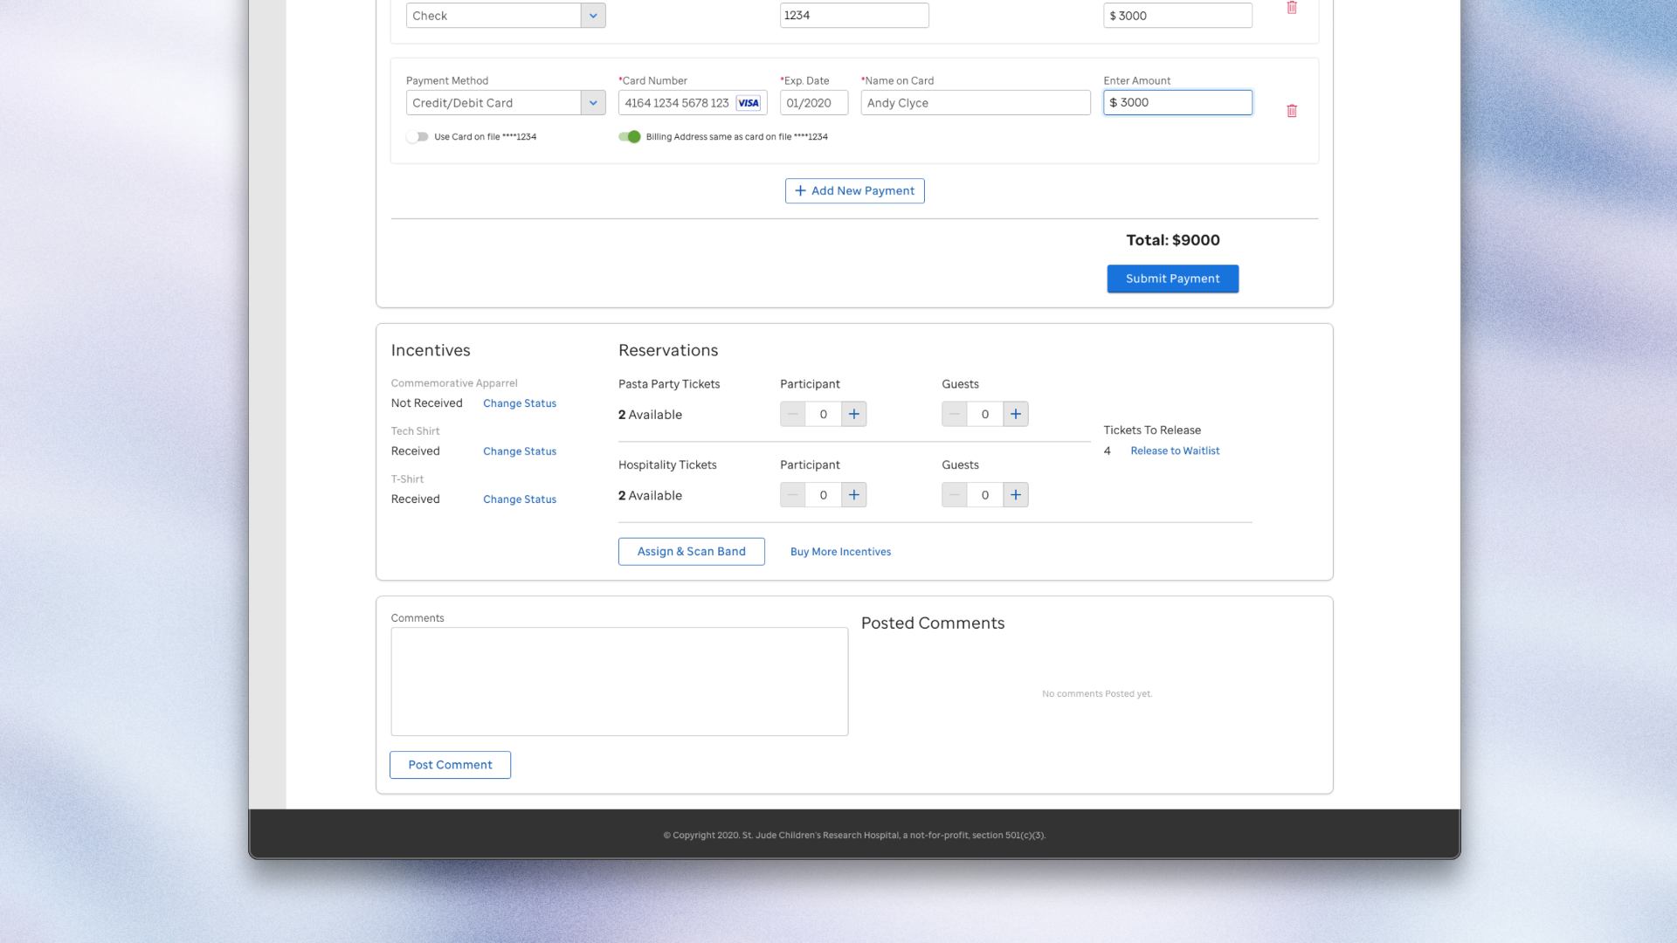Change status of Tech Shirt
The height and width of the screenshot is (943, 1677).
click(x=519, y=451)
